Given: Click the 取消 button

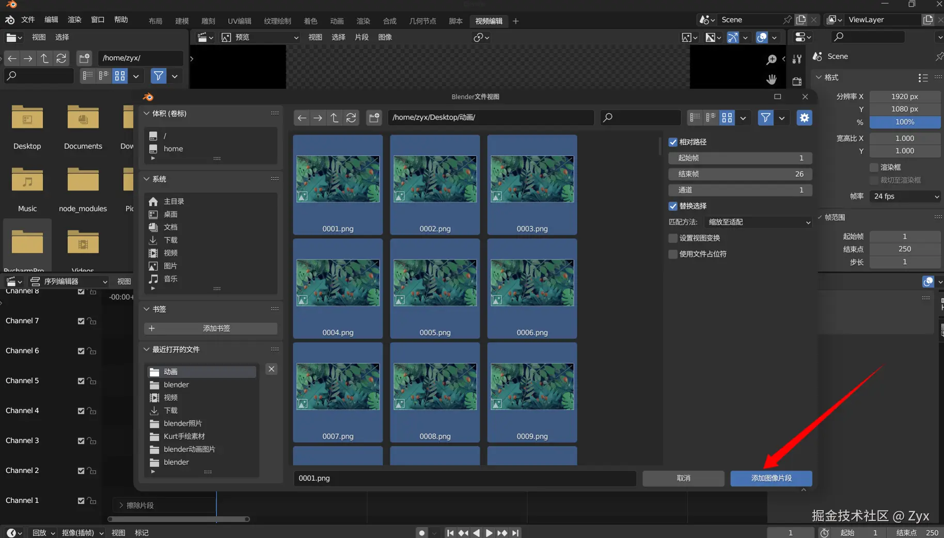Looking at the screenshot, I should 683,478.
